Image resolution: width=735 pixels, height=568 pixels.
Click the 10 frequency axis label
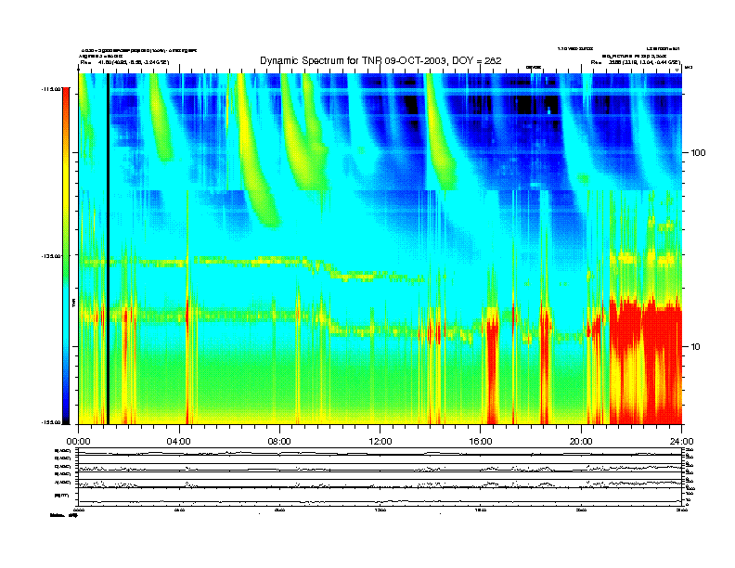point(696,347)
